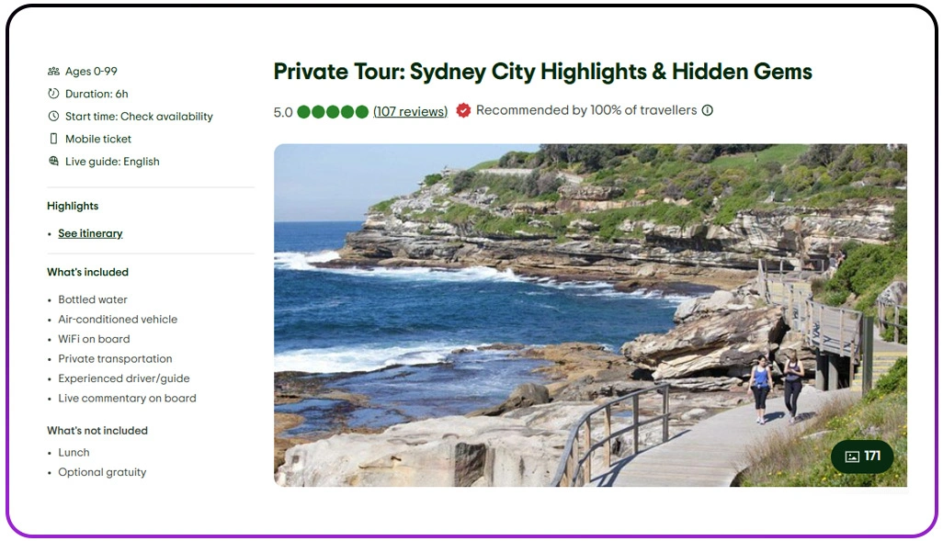This screenshot has width=943, height=541.
Task: Open the photo gallery with 171 images
Action: (x=862, y=456)
